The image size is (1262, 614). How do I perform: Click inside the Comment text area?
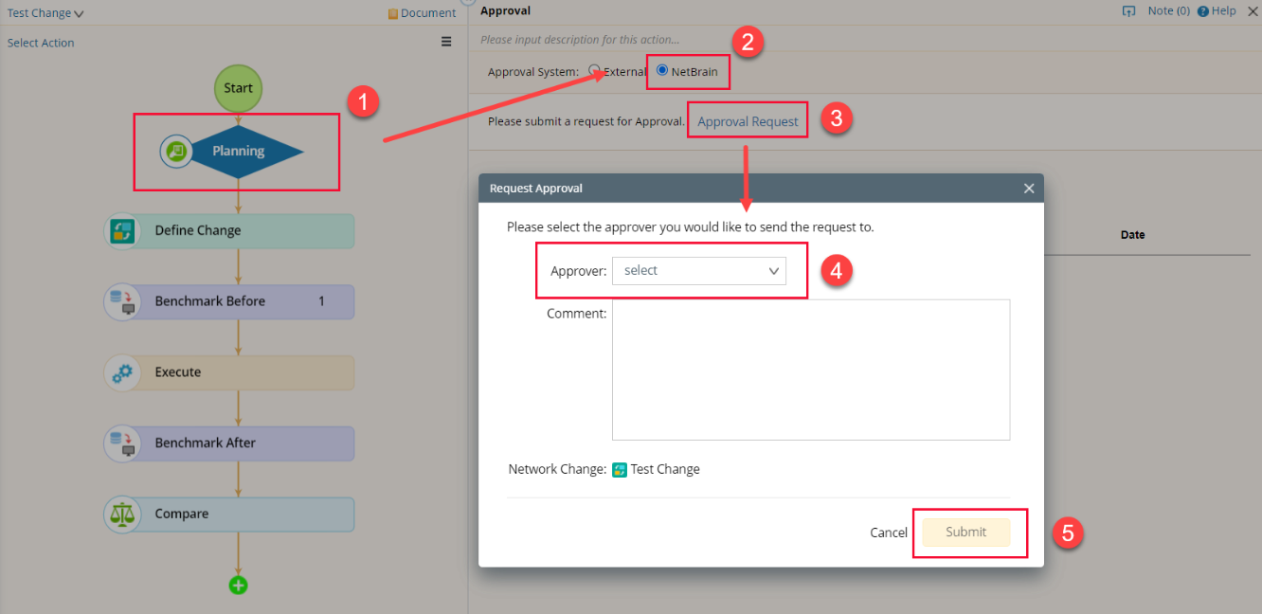(810, 370)
